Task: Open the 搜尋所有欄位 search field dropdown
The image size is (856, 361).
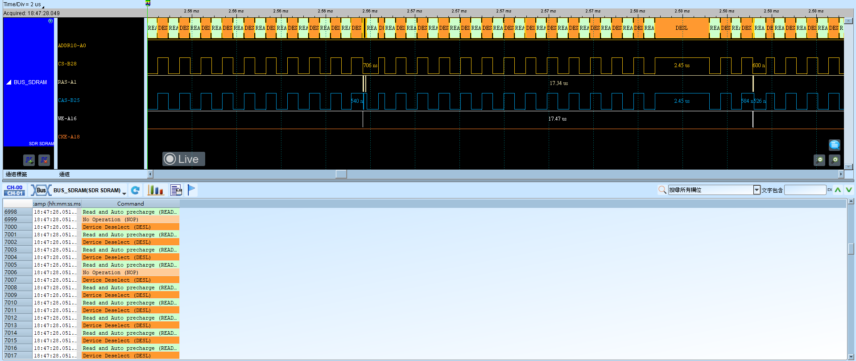Action: point(757,190)
